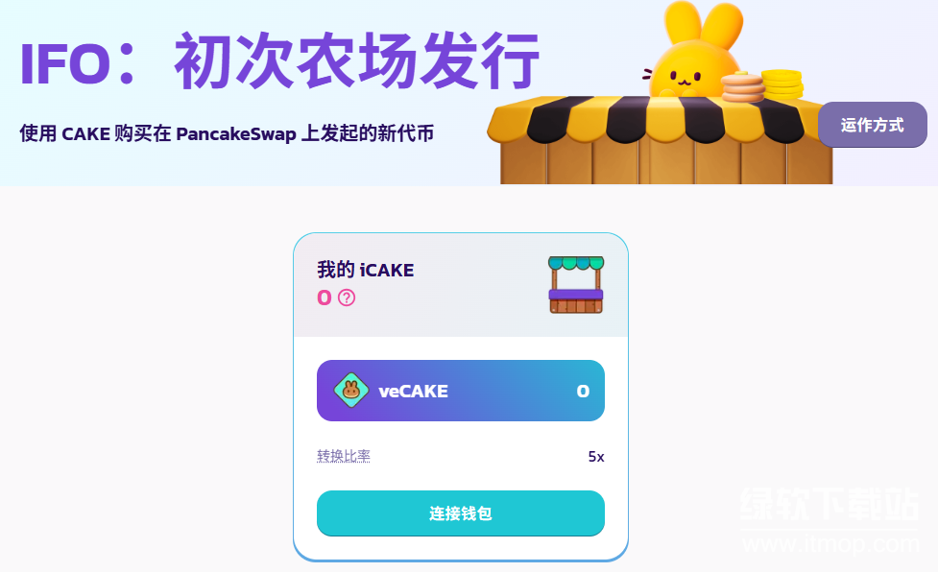Screen dimensions: 938x572
Task: Select the veCAKE gradient bar
Action: (x=461, y=391)
